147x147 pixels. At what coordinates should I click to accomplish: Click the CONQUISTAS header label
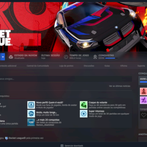(106, 55)
